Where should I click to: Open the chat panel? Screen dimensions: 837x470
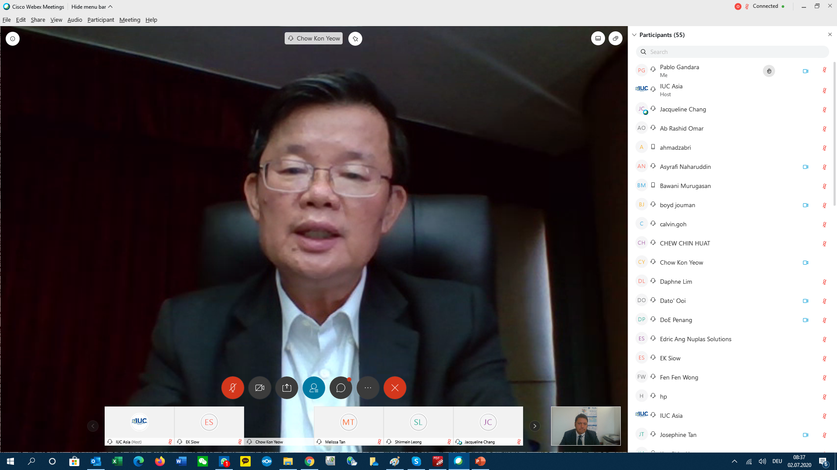click(x=340, y=388)
